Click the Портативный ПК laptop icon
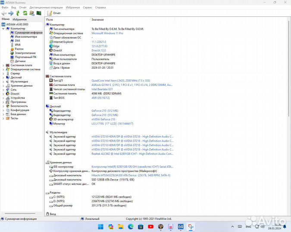Image resolution: width=291 pixels, height=232 pixels. (12, 57)
